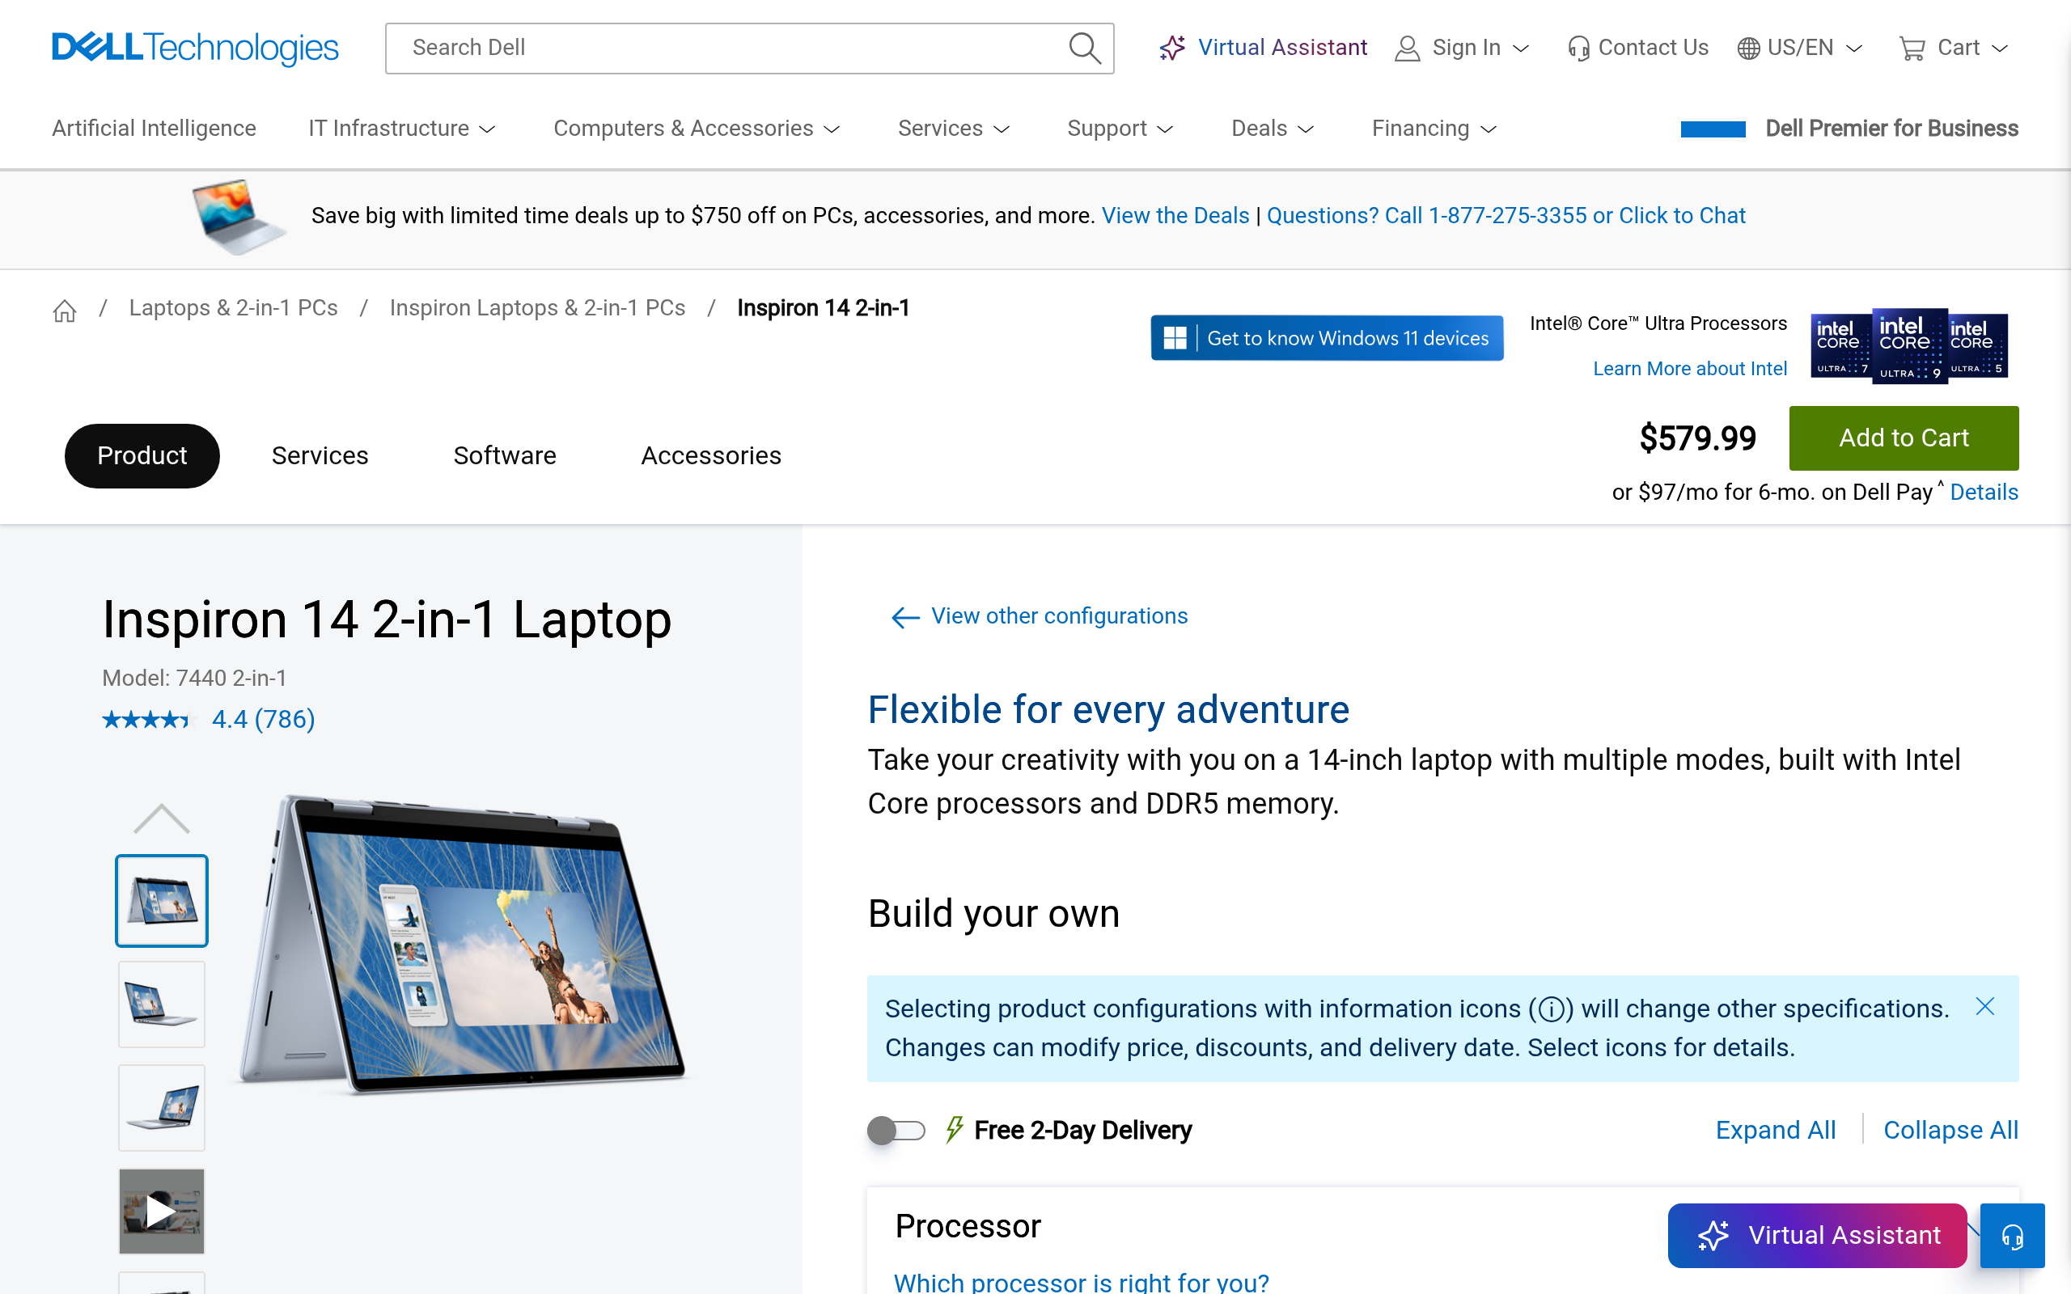This screenshot has height=1294, width=2071.
Task: Open the Services navigation dropdown
Action: 955,129
